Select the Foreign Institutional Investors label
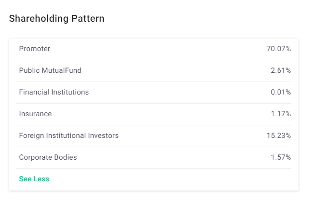Viewport: 324px width, 218px height. (x=69, y=136)
